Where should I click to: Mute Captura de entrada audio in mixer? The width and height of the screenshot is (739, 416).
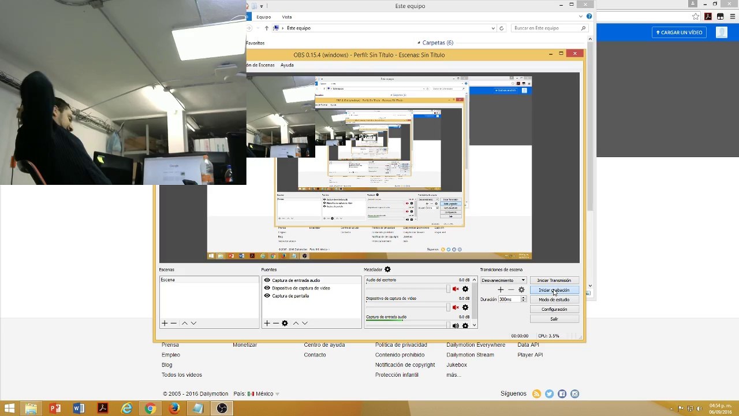(456, 326)
